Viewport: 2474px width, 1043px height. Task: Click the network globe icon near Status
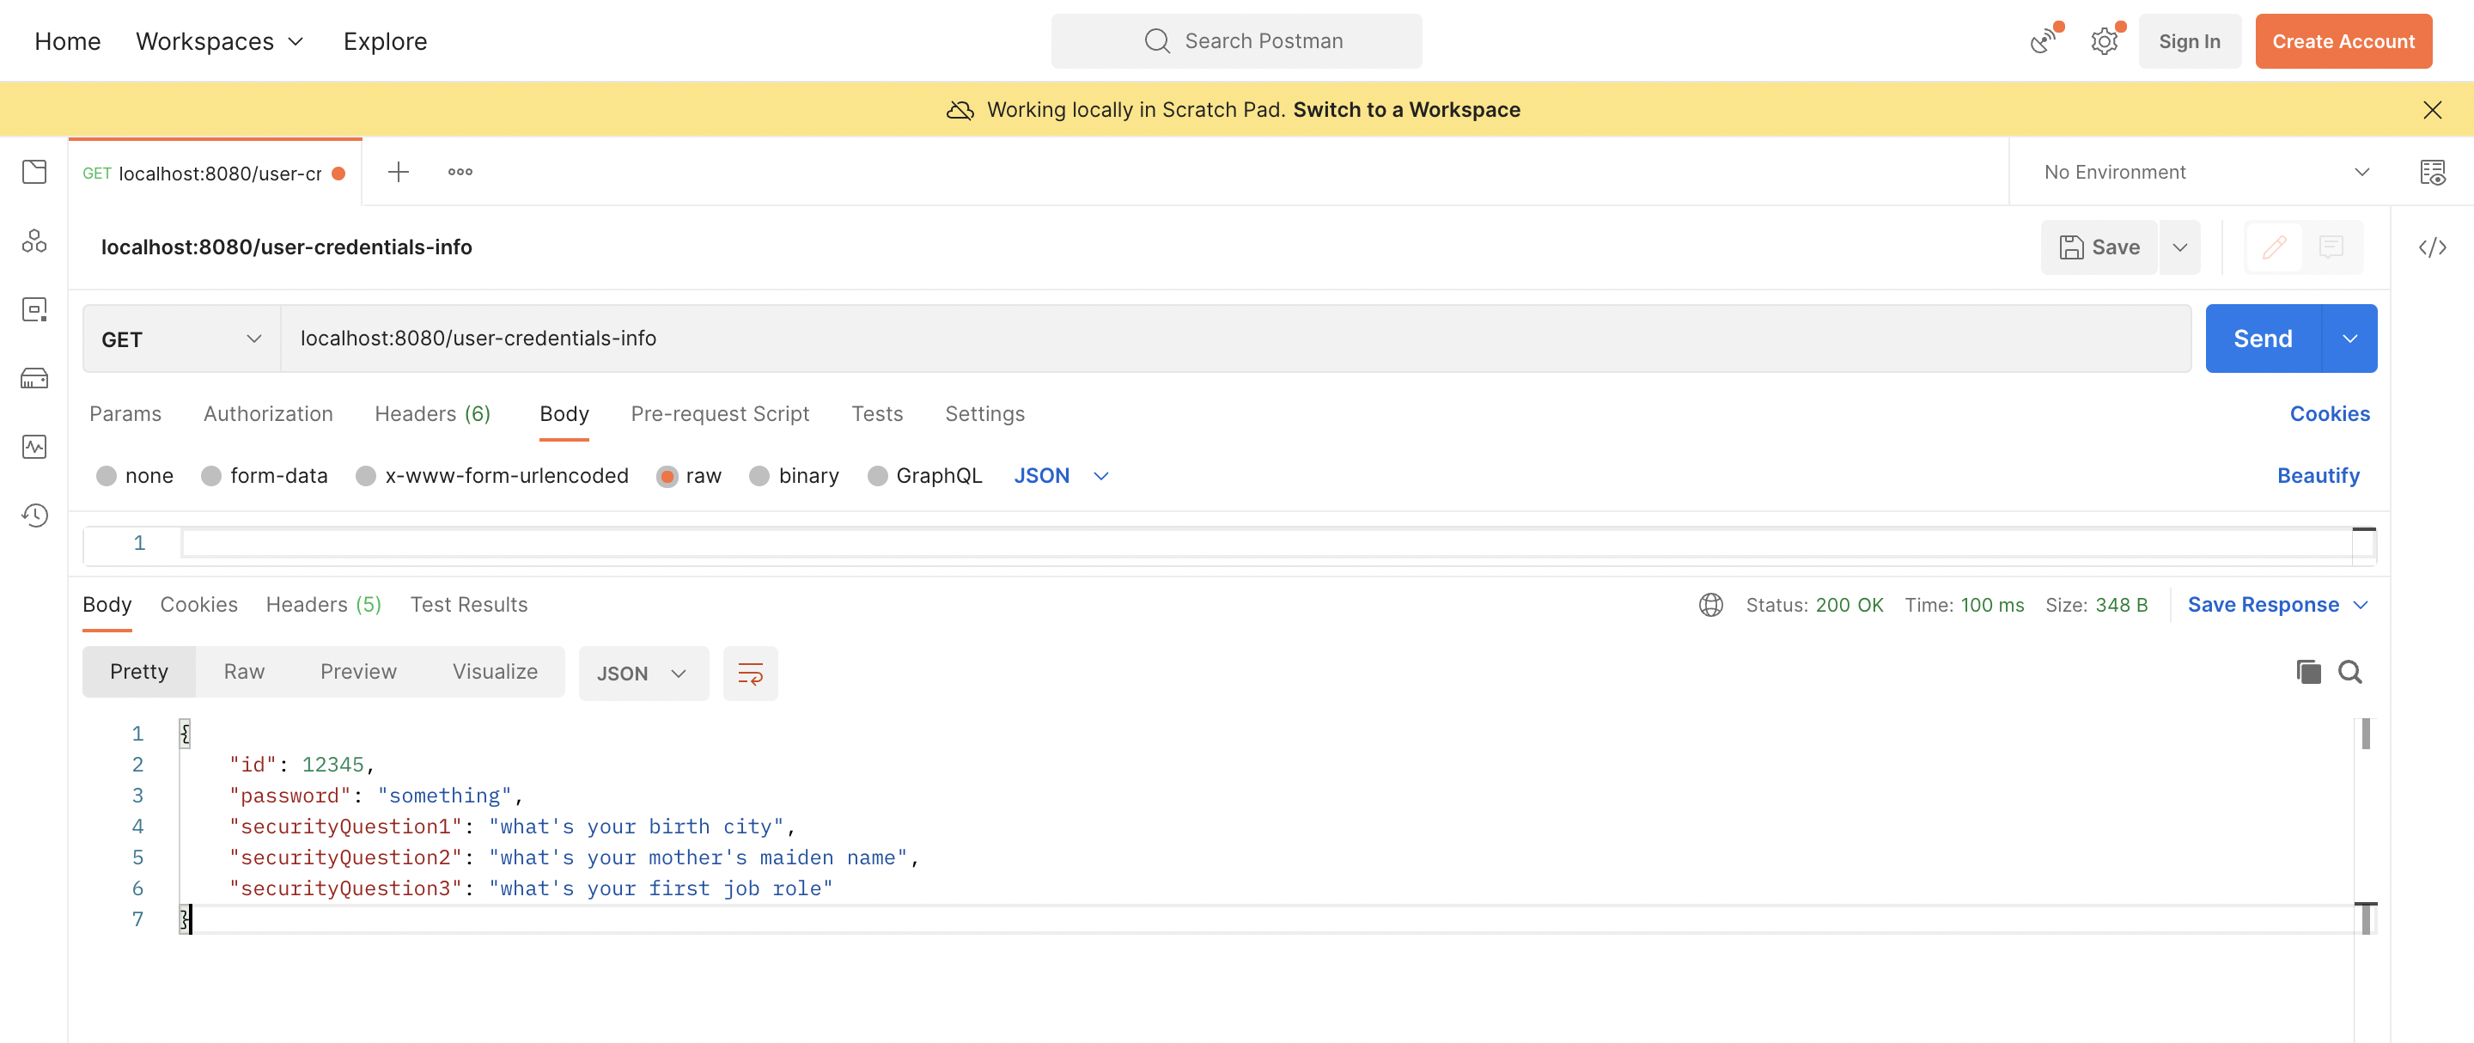[1710, 605]
